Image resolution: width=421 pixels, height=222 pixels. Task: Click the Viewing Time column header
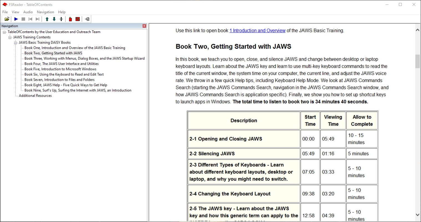tap(333, 120)
